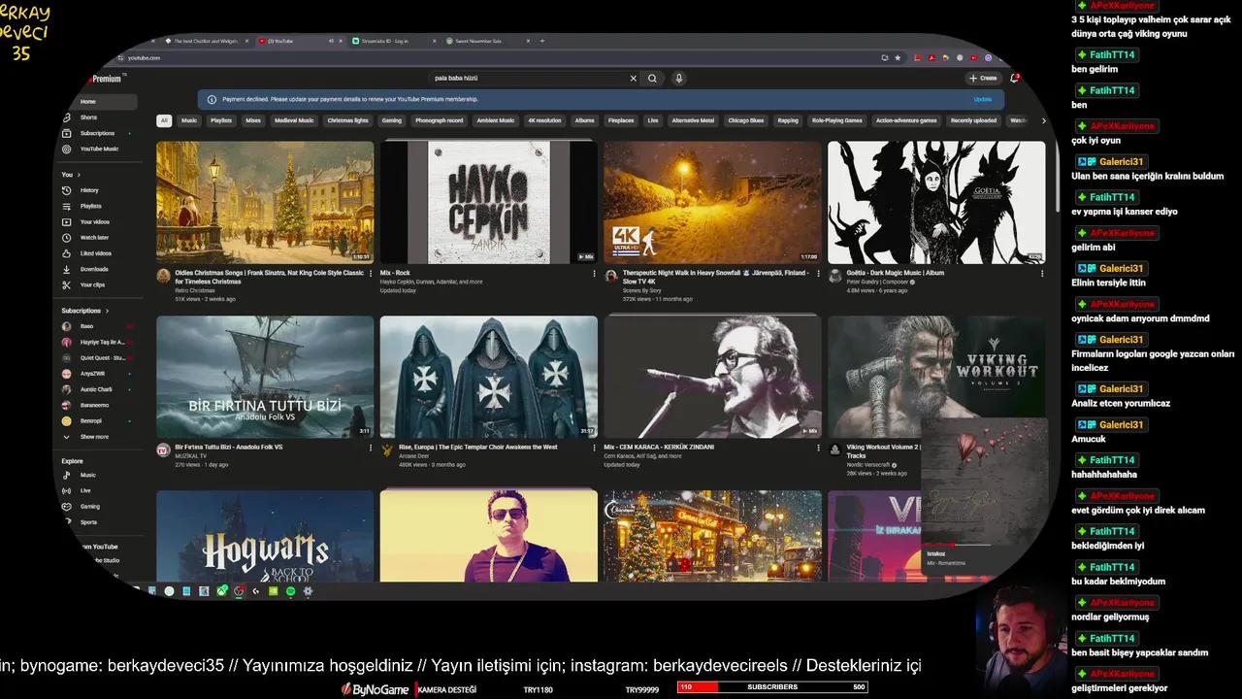
Task: Select the Role-Playing Games filter chip
Action: click(836, 120)
